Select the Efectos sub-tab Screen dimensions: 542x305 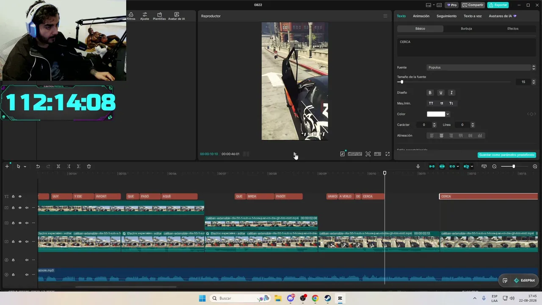[513, 29]
